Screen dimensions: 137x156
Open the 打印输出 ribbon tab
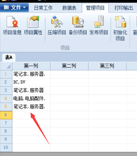coord(124,8)
